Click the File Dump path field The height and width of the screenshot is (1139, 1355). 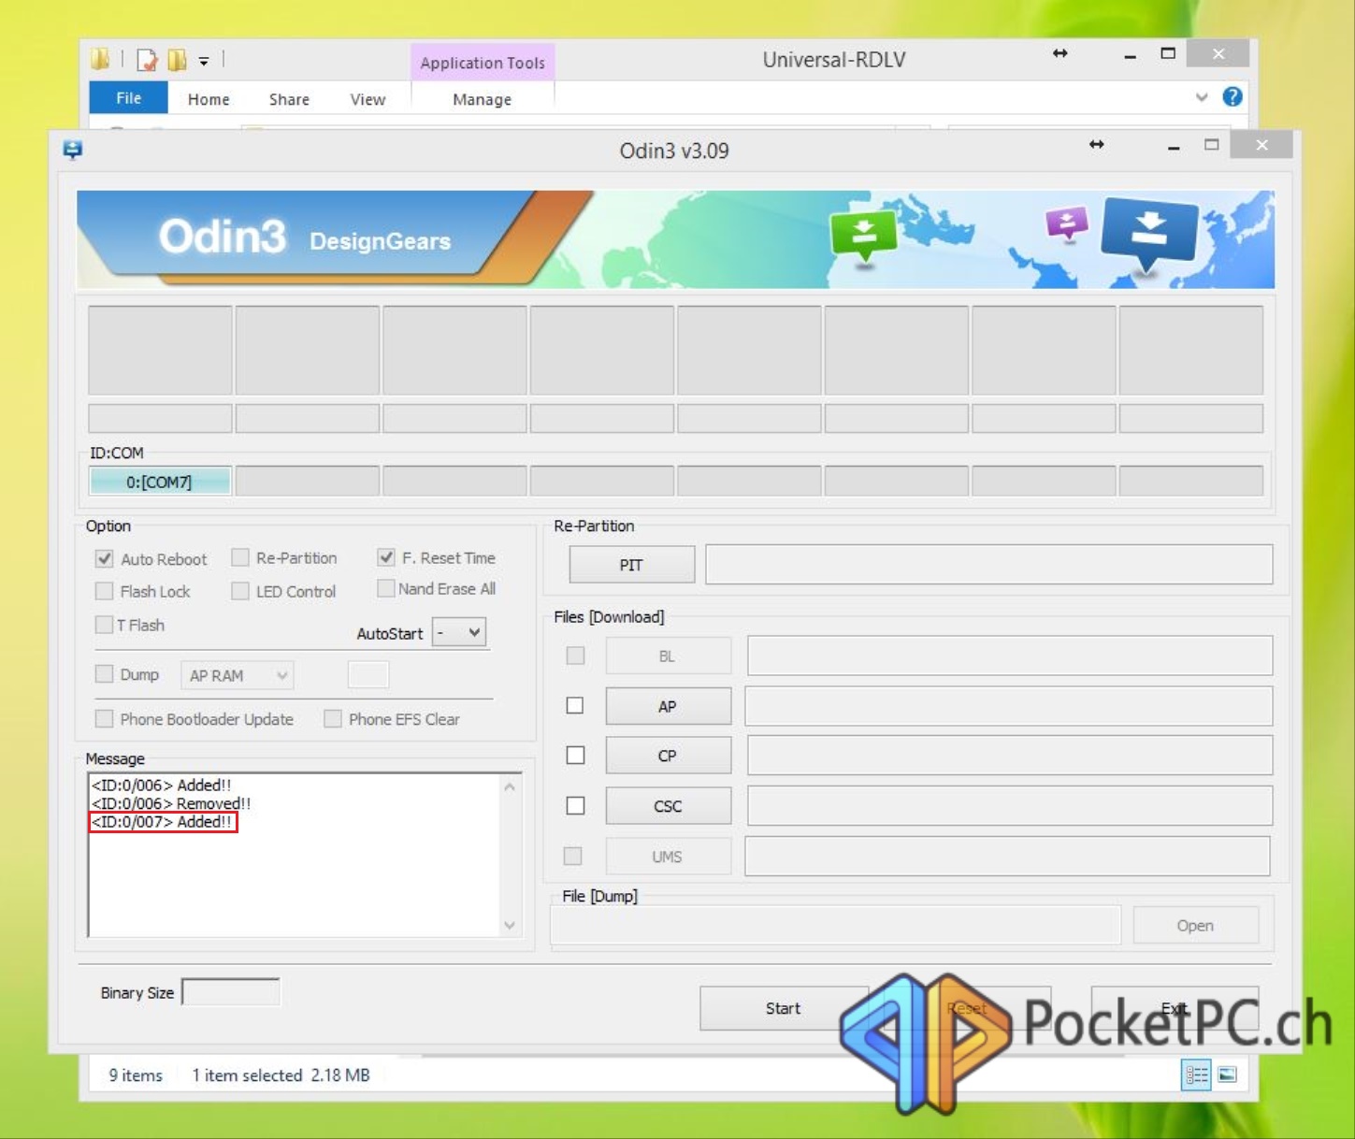coord(835,925)
